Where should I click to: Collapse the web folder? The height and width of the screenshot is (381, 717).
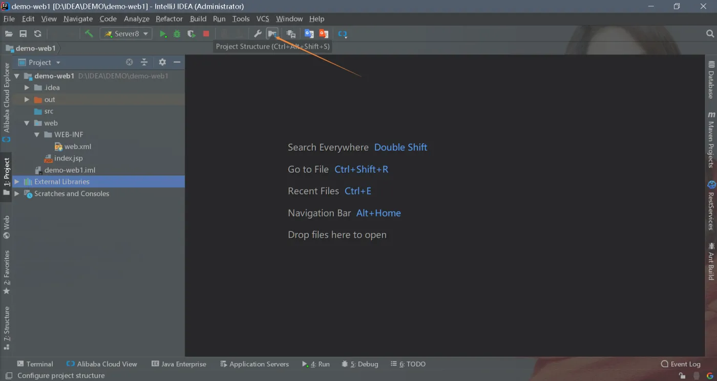[27, 123]
